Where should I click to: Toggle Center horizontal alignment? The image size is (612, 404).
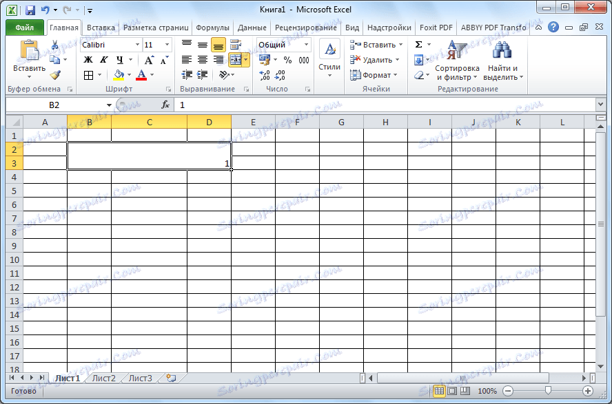tap(203, 60)
